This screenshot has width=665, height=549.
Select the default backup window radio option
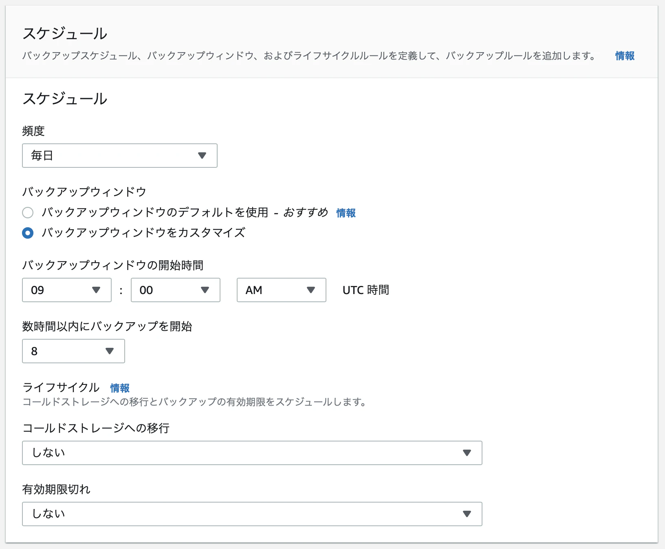pyautogui.click(x=28, y=213)
